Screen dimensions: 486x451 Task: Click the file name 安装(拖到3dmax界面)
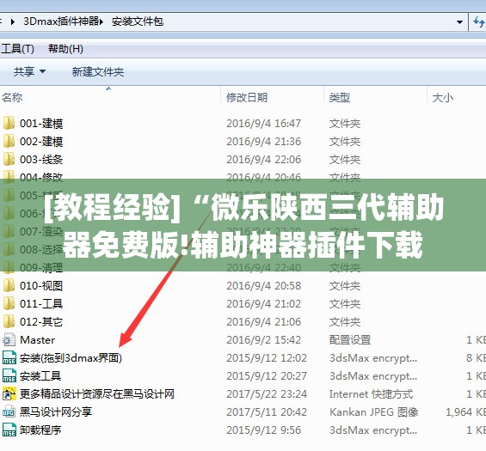click(71, 358)
